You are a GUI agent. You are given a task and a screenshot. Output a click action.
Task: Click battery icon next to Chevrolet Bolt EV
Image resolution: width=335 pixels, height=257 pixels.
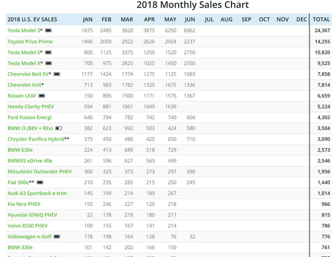[x=57, y=74]
